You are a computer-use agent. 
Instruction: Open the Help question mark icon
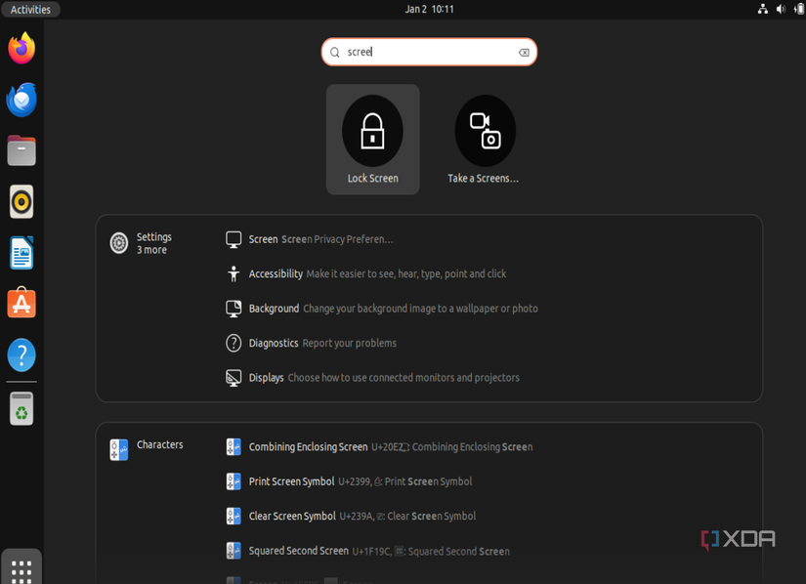click(x=21, y=355)
